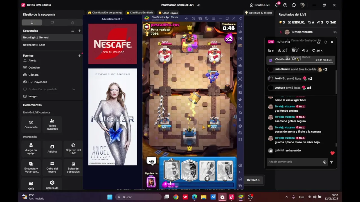360x202 pixels.
Task: Open the Nescafé advertisement
Action: pyautogui.click(x=112, y=44)
